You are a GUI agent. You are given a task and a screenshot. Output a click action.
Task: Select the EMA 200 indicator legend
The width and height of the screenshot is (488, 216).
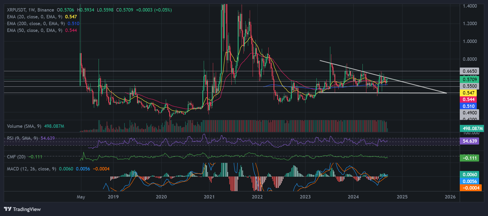point(43,24)
